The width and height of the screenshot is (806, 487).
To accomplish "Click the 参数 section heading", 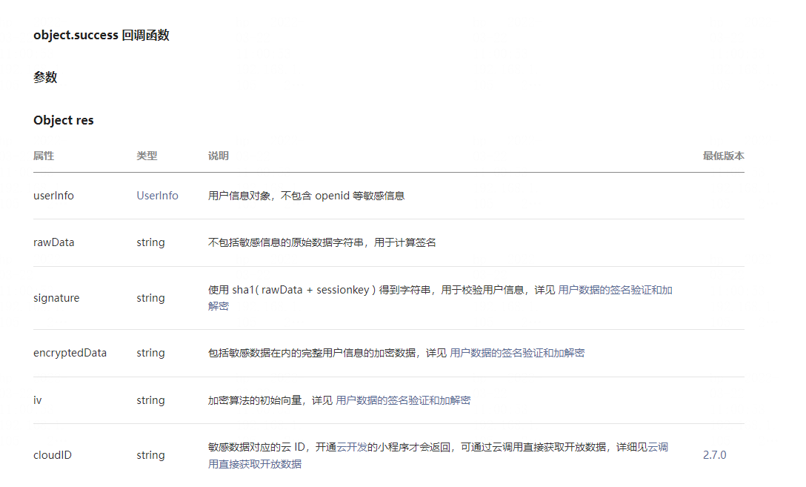I will coord(46,76).
